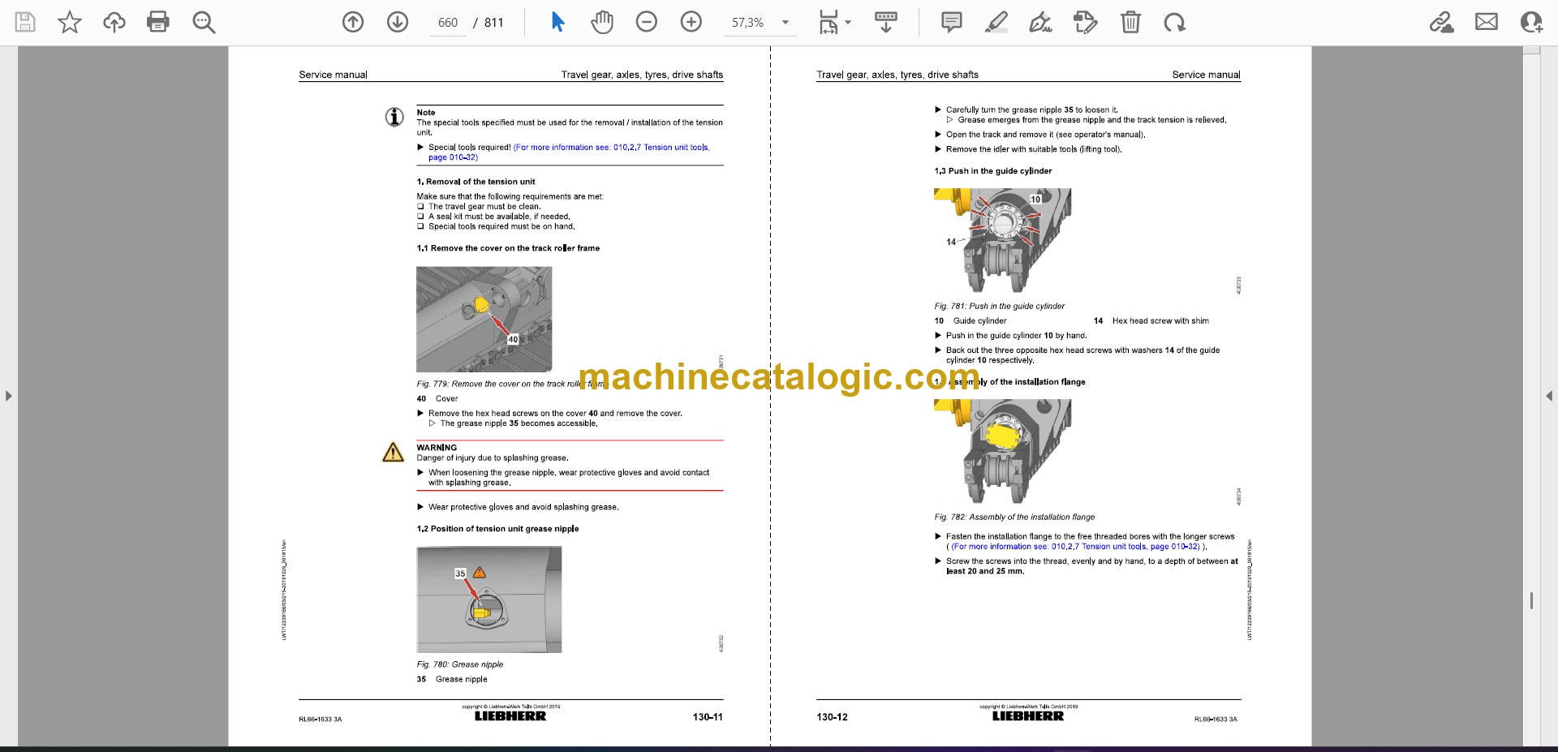
Task: Click checkbox 'The travel gear must be clean.'
Action: pyautogui.click(x=420, y=207)
